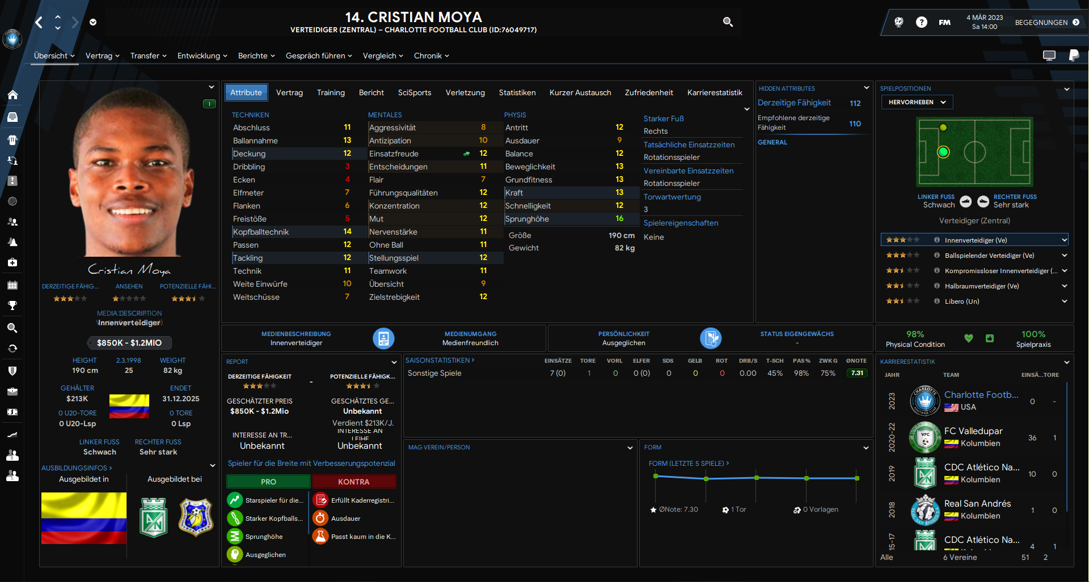The width and height of the screenshot is (1089, 582).
Task: Open the Saisonstatistiken link
Action: pyautogui.click(x=440, y=360)
